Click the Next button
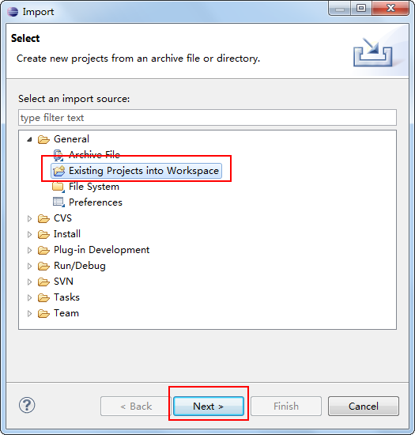Screen dimensions: 415x435 209,407
